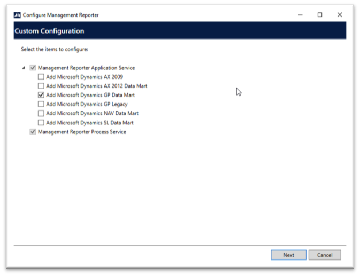Click the 'Select the items to configure' text
The width and height of the screenshot is (360, 276).
[55, 49]
